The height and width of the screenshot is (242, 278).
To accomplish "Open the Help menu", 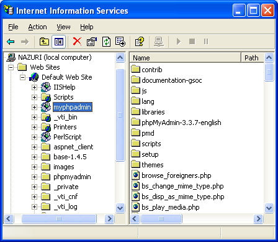I will [x=87, y=27].
